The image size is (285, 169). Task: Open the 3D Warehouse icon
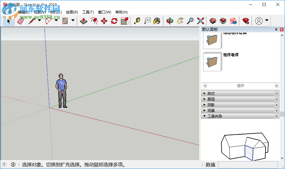pos(213,21)
